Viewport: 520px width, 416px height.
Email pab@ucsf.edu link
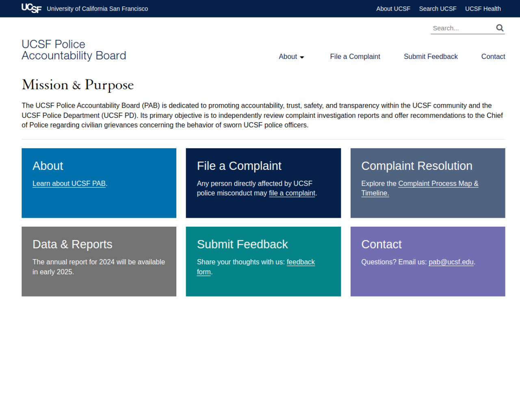451,262
